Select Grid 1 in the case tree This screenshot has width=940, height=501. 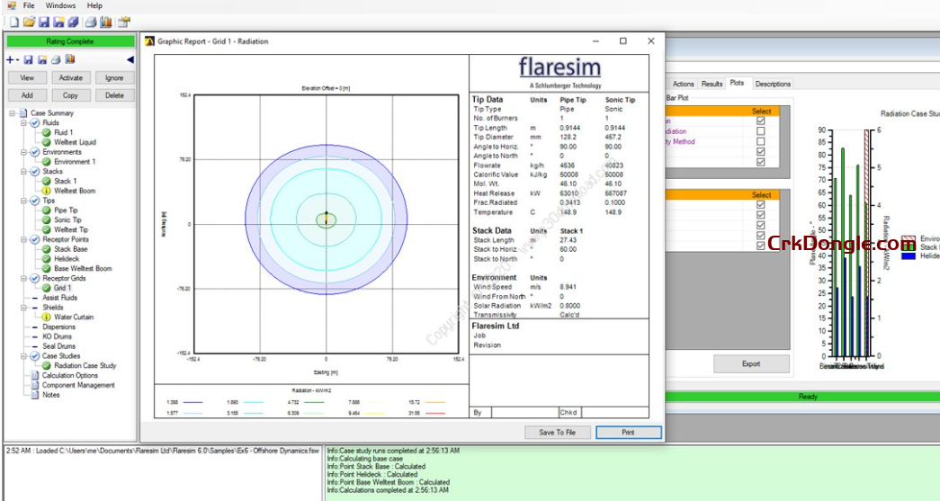pos(62,288)
